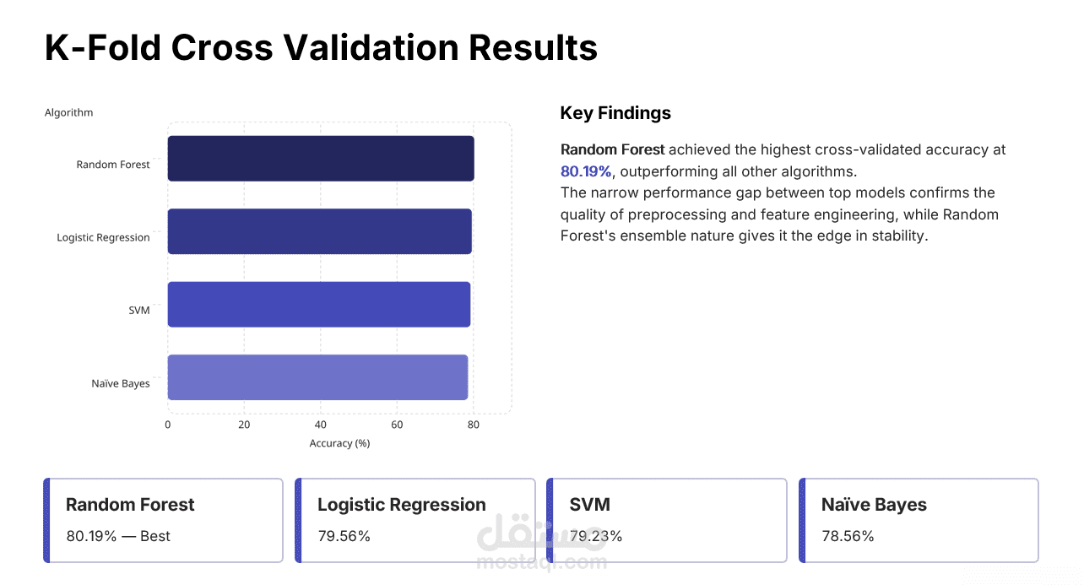Click the mostaql.com watermark logo
This screenshot has height=585, width=1084.
click(x=541, y=543)
